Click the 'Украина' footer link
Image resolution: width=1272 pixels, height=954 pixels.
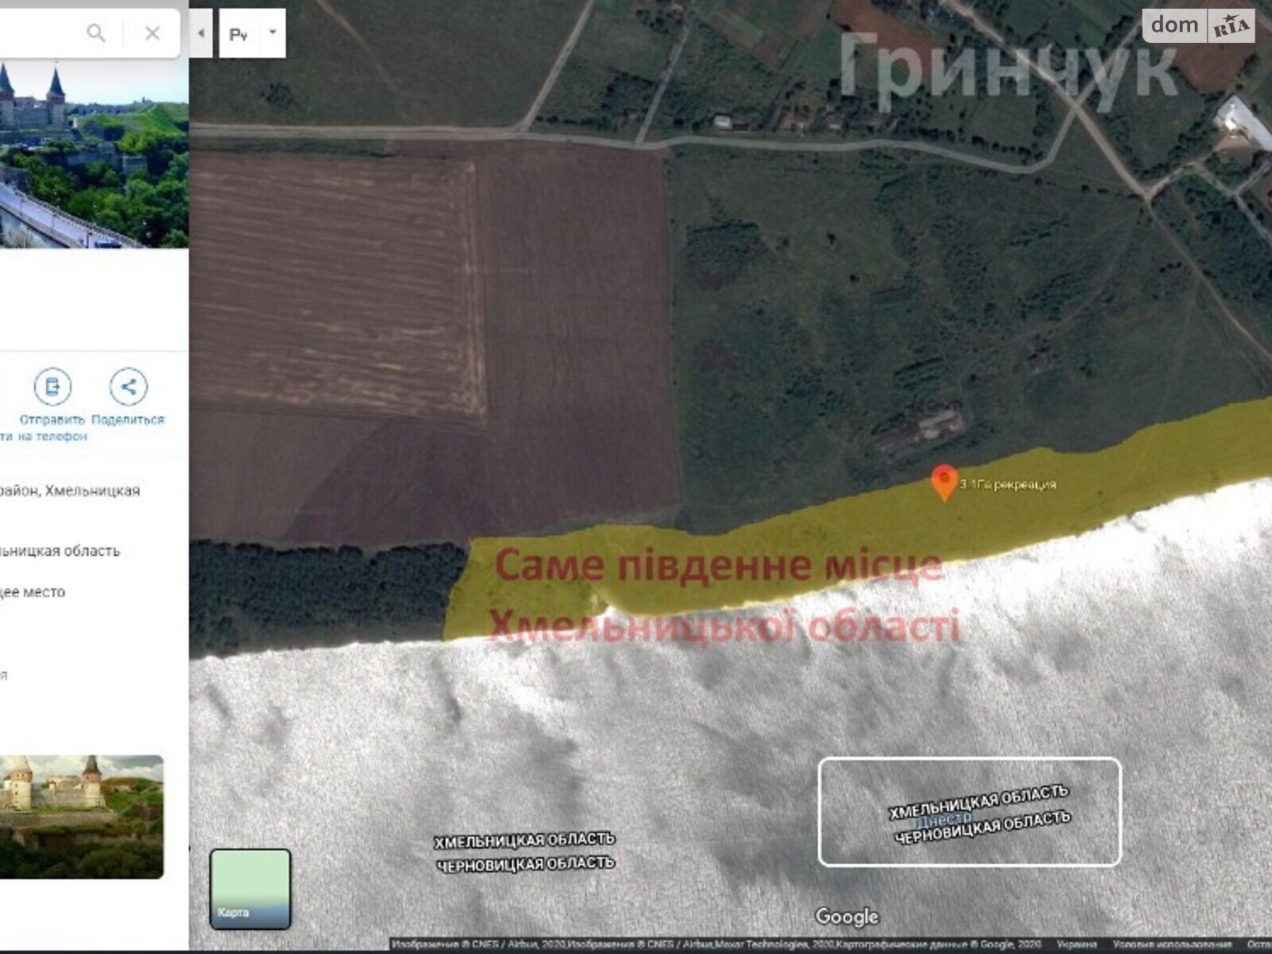(x=1076, y=944)
